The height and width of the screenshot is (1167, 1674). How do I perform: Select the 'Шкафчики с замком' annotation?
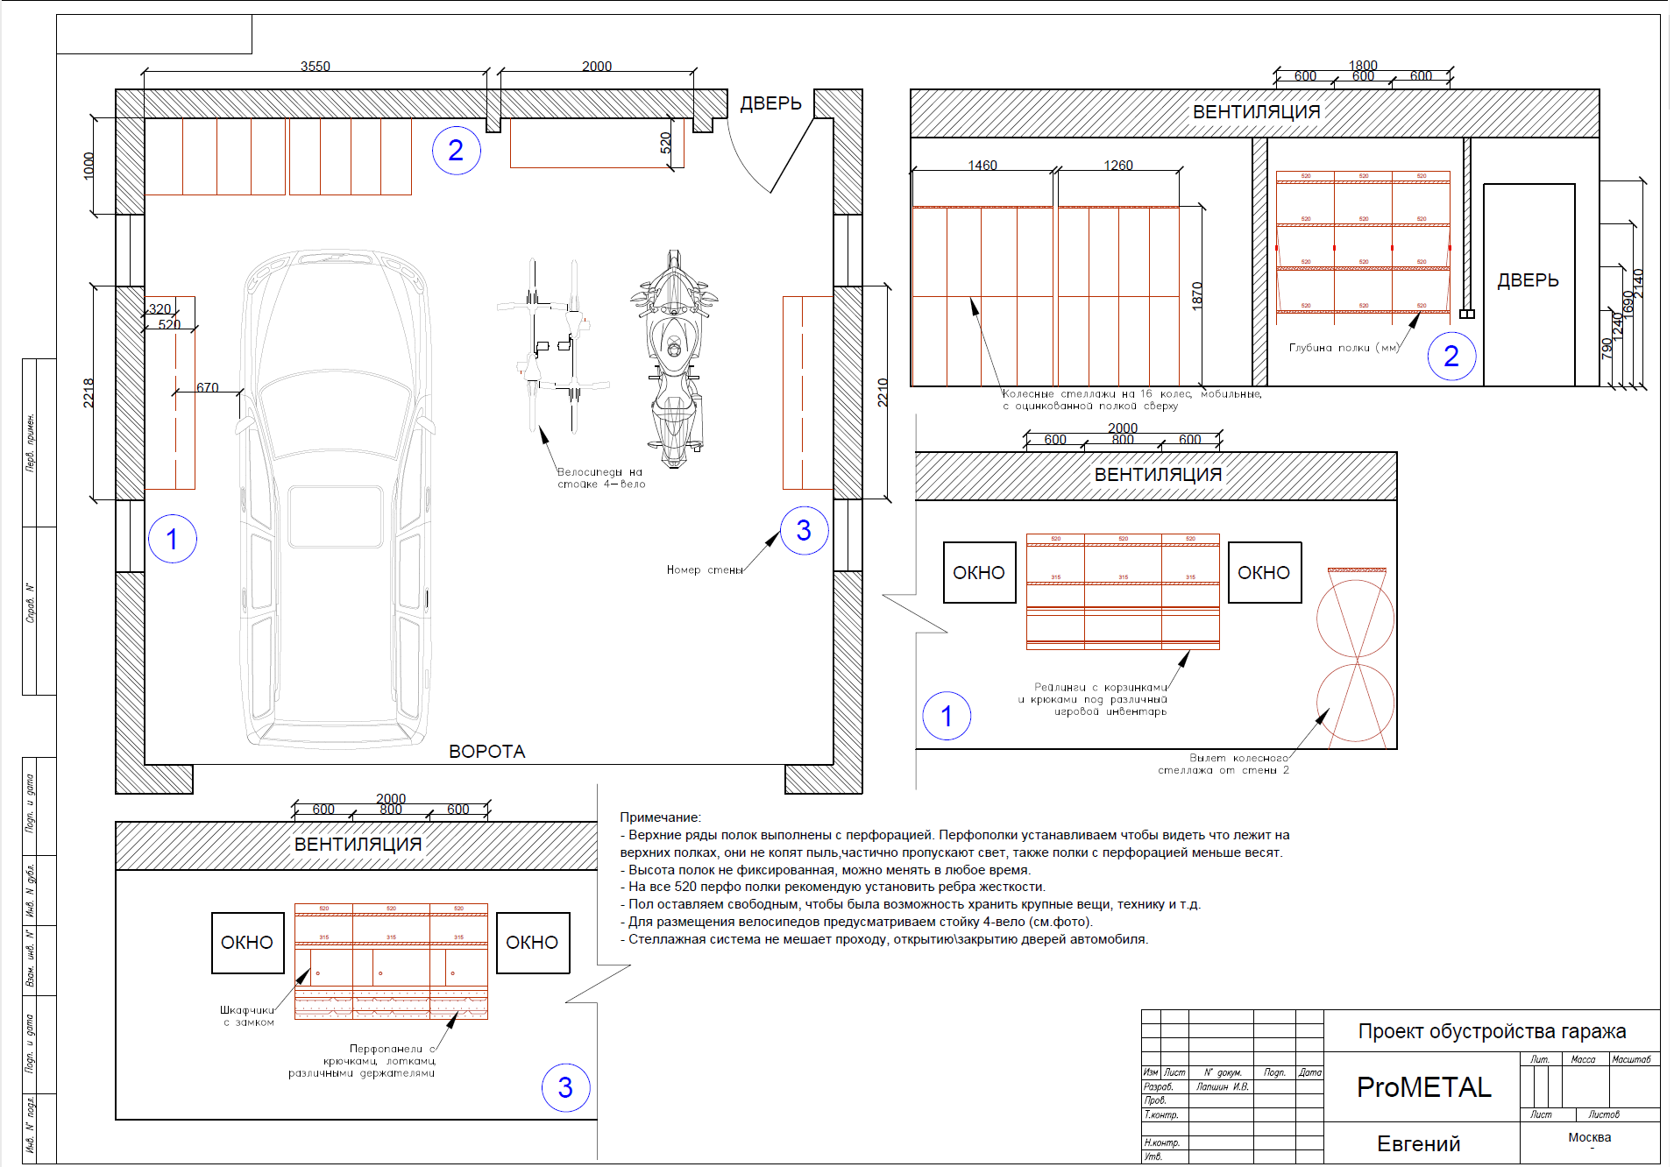point(247,1016)
